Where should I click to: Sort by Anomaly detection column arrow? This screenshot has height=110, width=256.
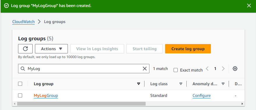[x=223, y=84]
